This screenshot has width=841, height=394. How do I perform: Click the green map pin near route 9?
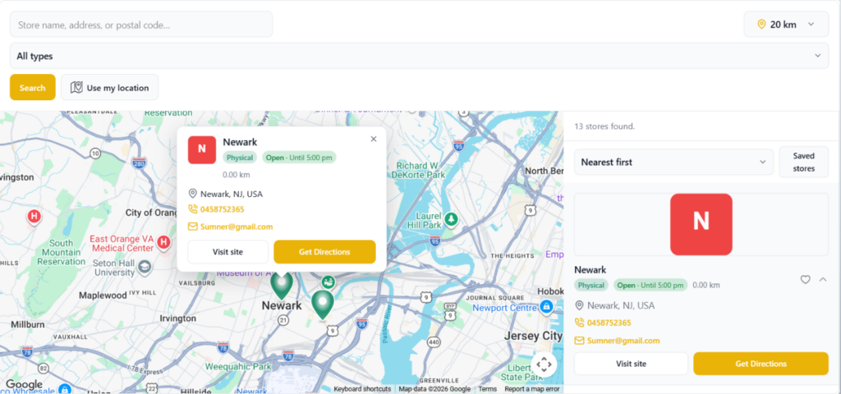[322, 305]
